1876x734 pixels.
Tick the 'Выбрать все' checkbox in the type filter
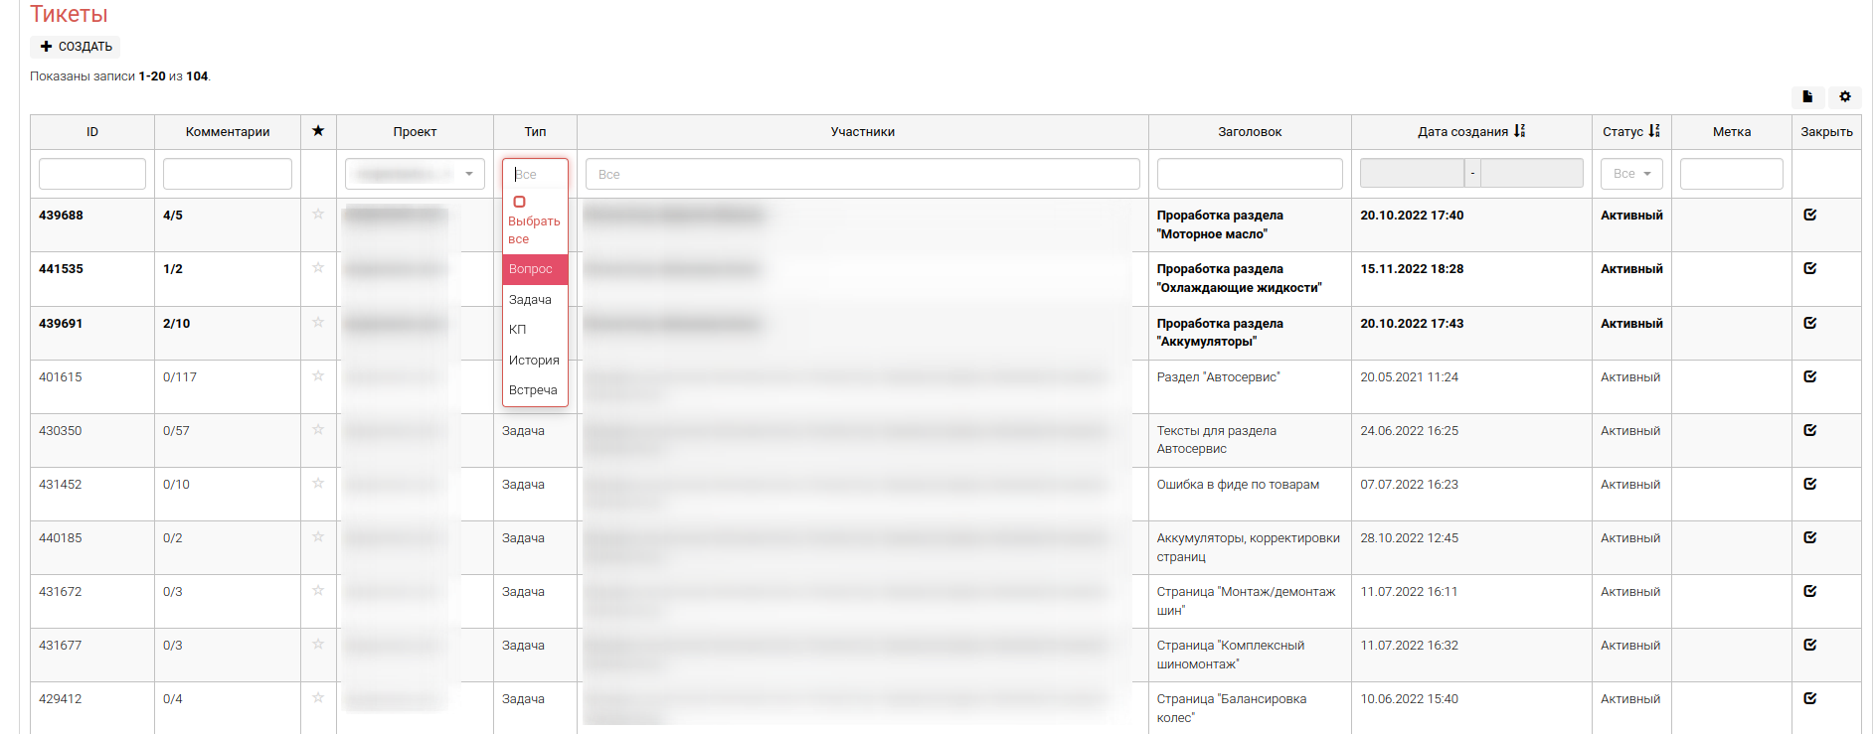(519, 202)
